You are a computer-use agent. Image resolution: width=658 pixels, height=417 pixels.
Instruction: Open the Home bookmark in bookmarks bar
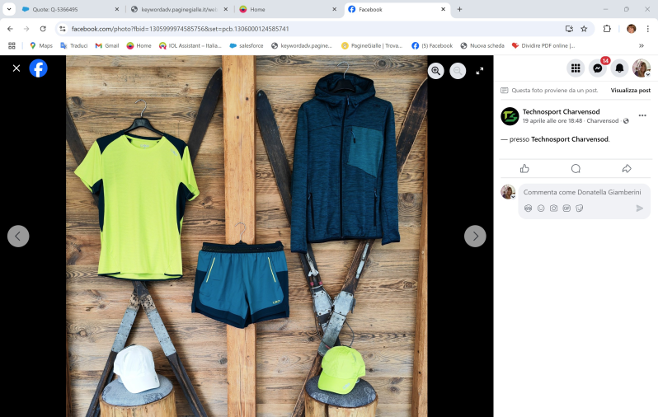click(x=139, y=45)
